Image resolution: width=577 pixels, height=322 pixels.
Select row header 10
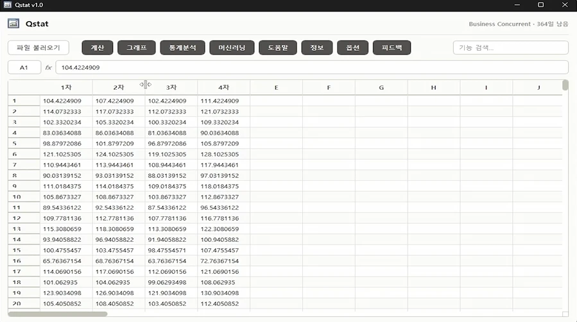[24, 197]
